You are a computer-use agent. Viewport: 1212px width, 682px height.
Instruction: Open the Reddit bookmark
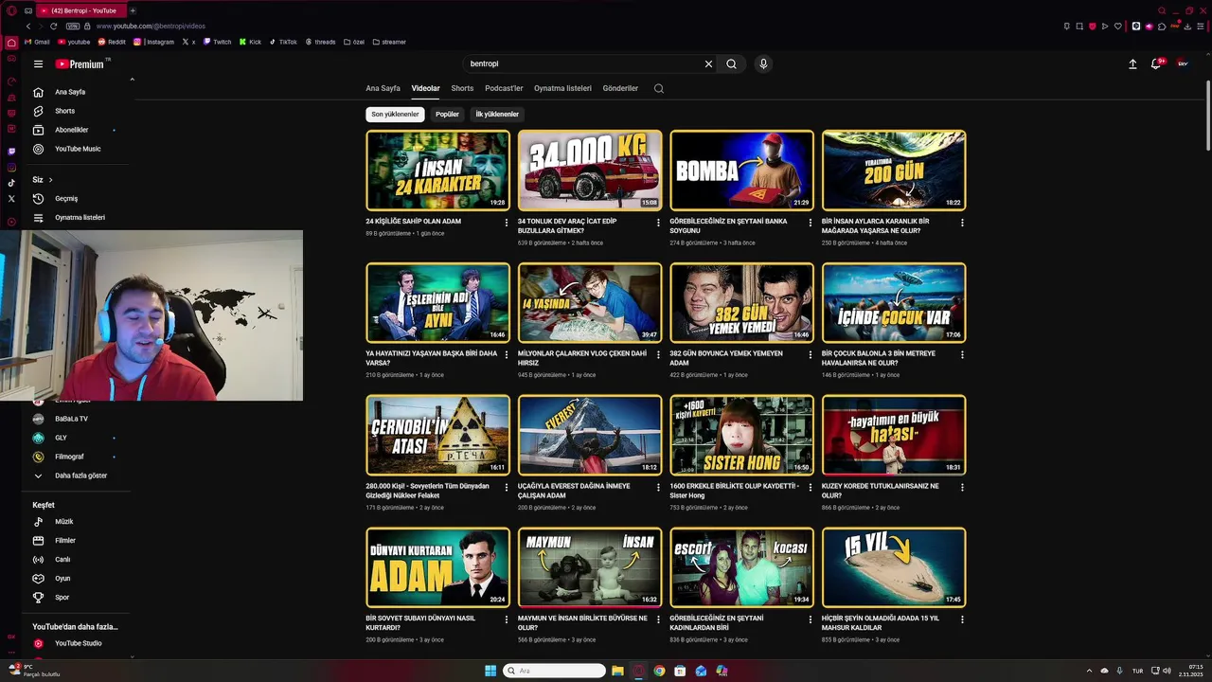pyautogui.click(x=112, y=42)
